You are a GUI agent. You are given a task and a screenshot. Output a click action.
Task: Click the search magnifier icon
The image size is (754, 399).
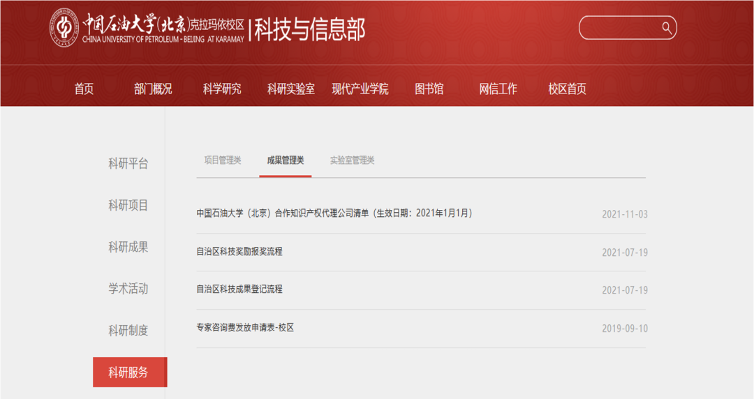[667, 28]
